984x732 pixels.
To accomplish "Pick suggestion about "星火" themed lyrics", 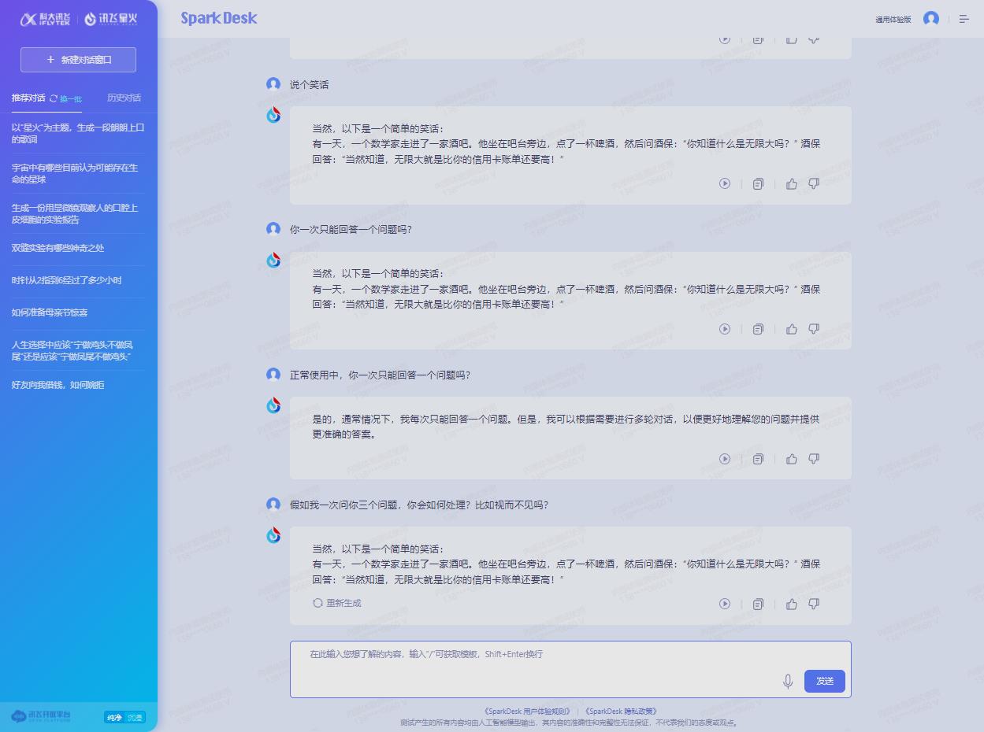I will click(78, 133).
